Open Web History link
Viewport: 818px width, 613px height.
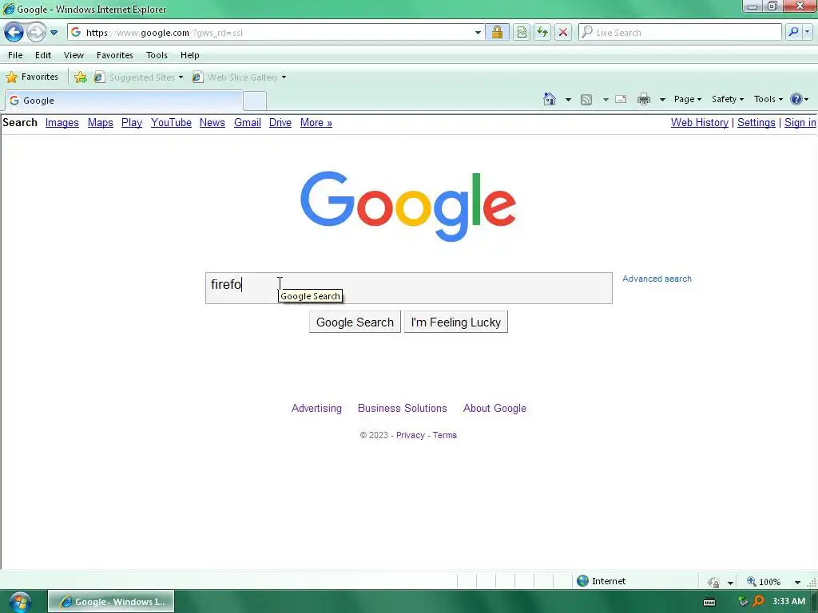[x=700, y=122]
